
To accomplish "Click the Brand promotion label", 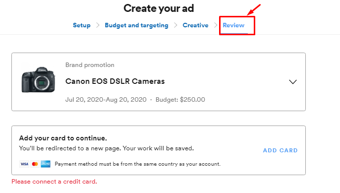I will point(90,65).
